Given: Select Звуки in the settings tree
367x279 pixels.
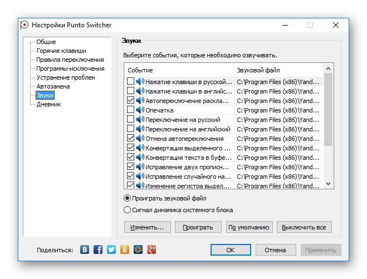Looking at the screenshot, I should pos(45,95).
